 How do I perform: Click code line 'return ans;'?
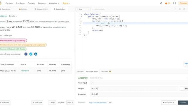[x=98, y=30]
